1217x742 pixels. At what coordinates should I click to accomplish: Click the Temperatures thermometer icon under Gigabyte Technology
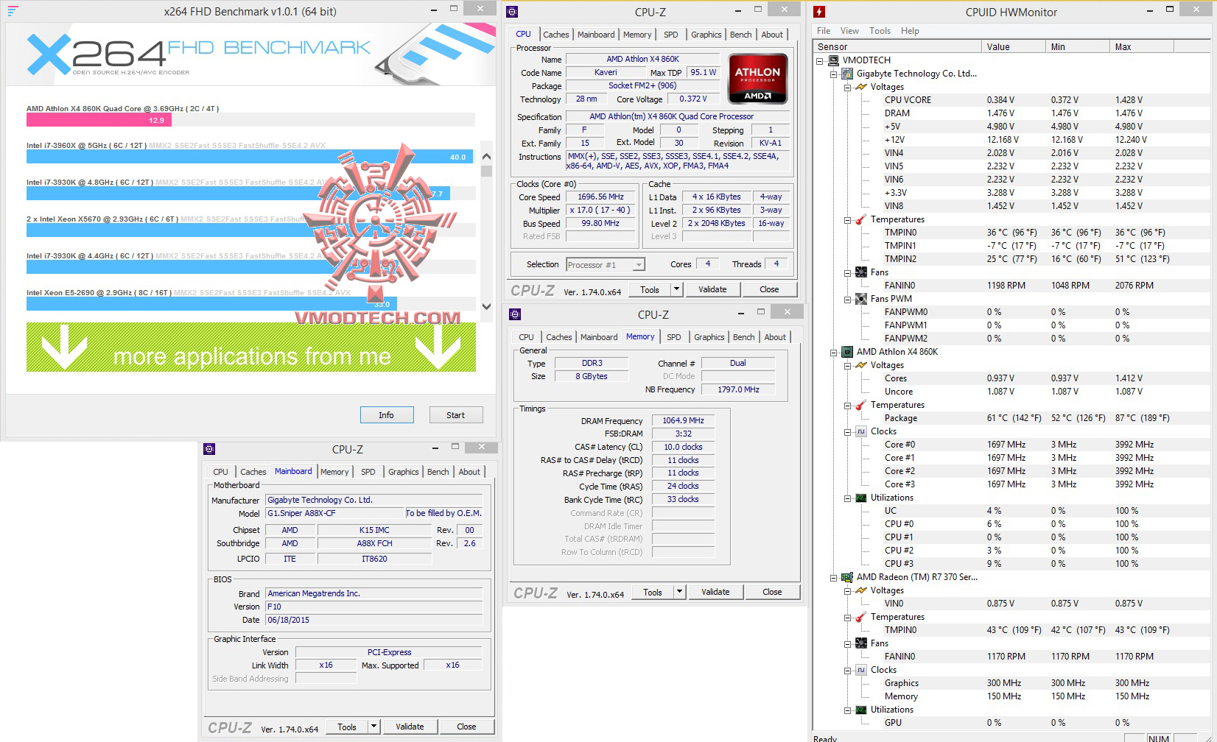pyautogui.click(x=861, y=219)
